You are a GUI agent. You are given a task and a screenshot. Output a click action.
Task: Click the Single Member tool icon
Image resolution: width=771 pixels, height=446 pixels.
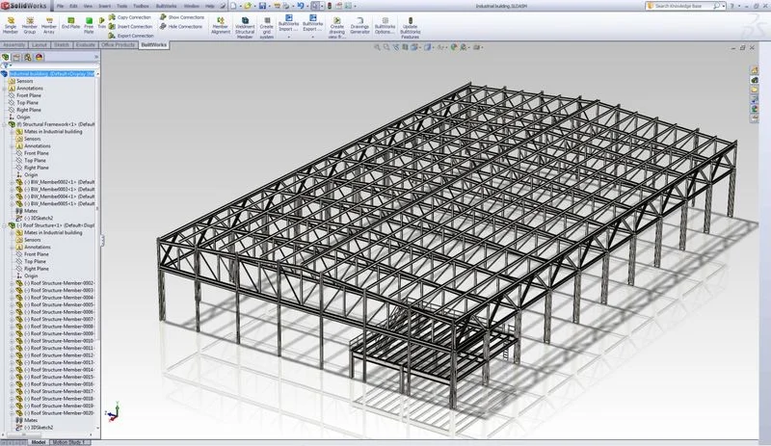[x=12, y=23]
